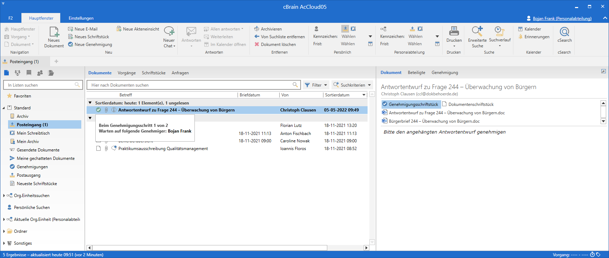Click the calendar icon beside Persönlich Frist
The height and width of the screenshot is (258, 609).
pyautogui.click(x=370, y=44)
